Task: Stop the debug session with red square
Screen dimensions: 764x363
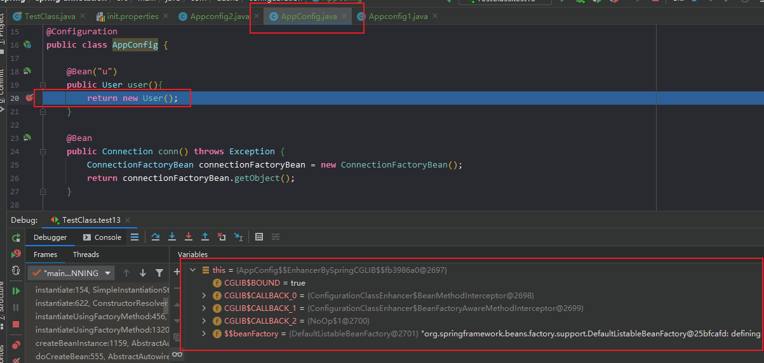Action: pos(17,324)
